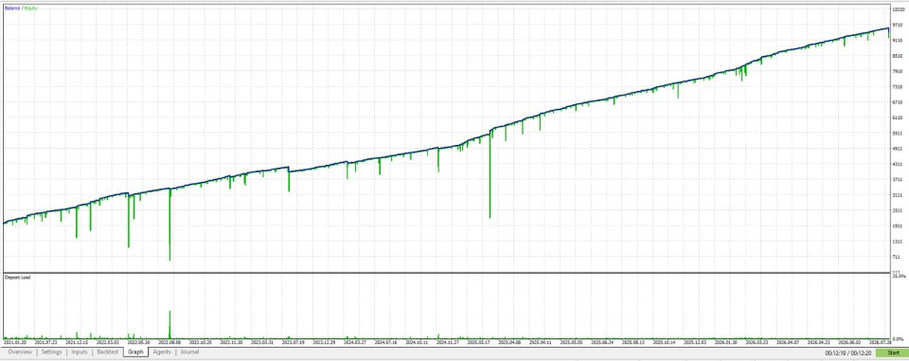Open the Settings tab

pos(51,352)
